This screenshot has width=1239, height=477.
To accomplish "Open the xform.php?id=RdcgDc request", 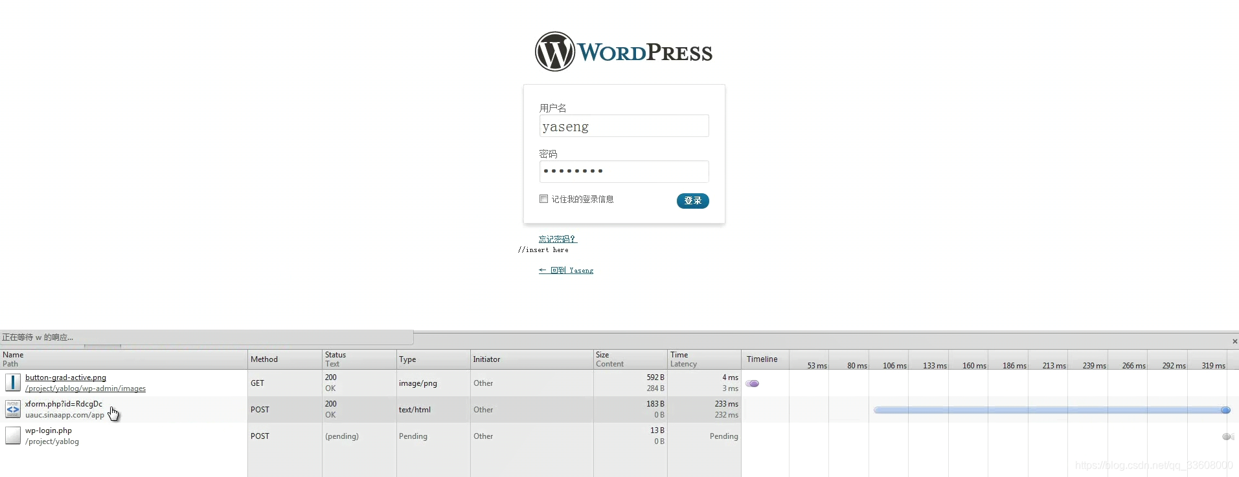I will point(63,404).
